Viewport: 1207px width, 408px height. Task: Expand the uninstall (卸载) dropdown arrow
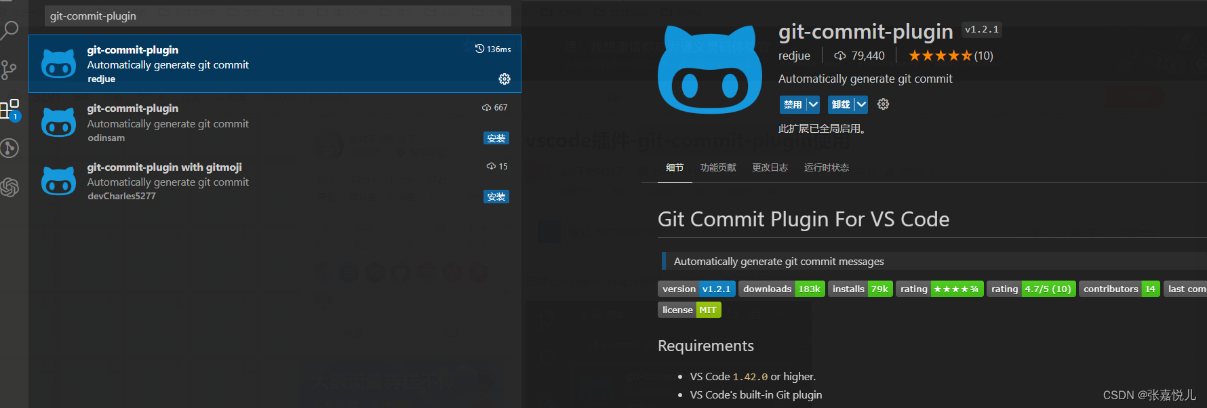[861, 104]
